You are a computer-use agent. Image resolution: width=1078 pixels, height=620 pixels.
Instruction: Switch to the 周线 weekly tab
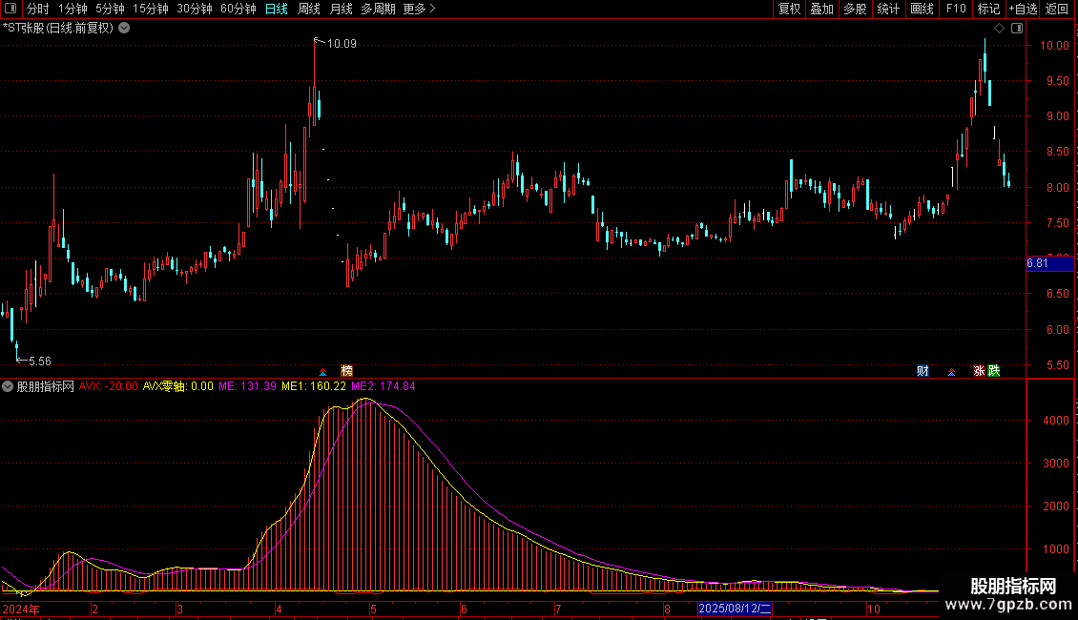pos(309,9)
